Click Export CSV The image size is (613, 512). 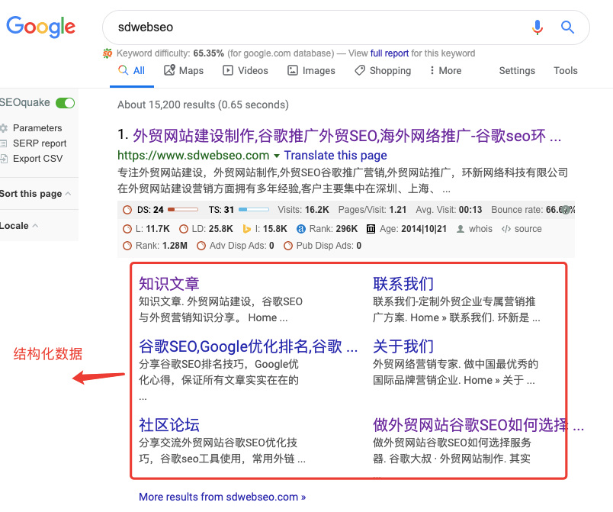coord(37,159)
